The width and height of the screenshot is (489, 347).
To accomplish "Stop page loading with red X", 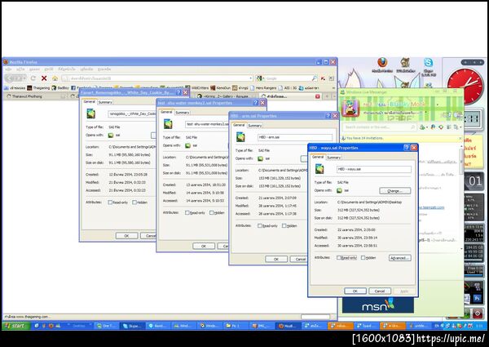I will (44, 78).
